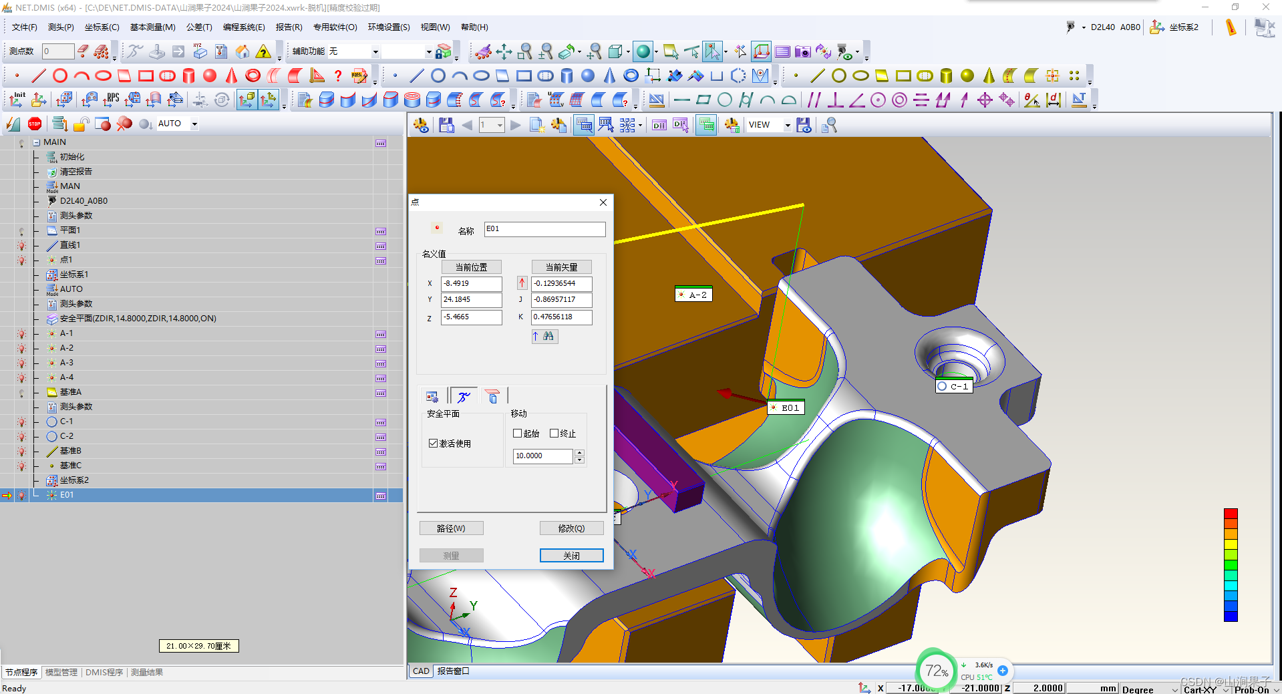1282x694 pixels.
Task: Toggle the light bulb beside 直线1
Action: click(x=22, y=246)
